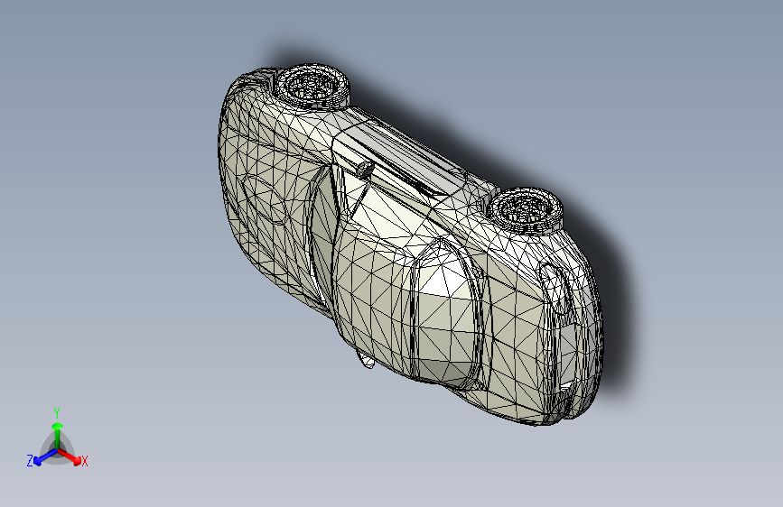This screenshot has width=783, height=507.
Task: Select the car wheel near the front end
Action: (x=313, y=86)
